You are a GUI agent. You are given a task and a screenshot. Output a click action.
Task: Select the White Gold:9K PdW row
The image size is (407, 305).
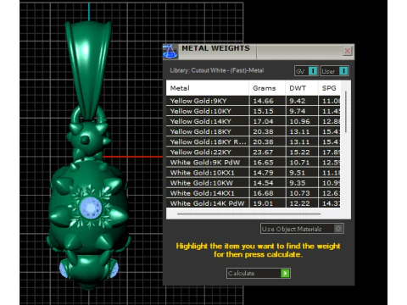pos(254,163)
